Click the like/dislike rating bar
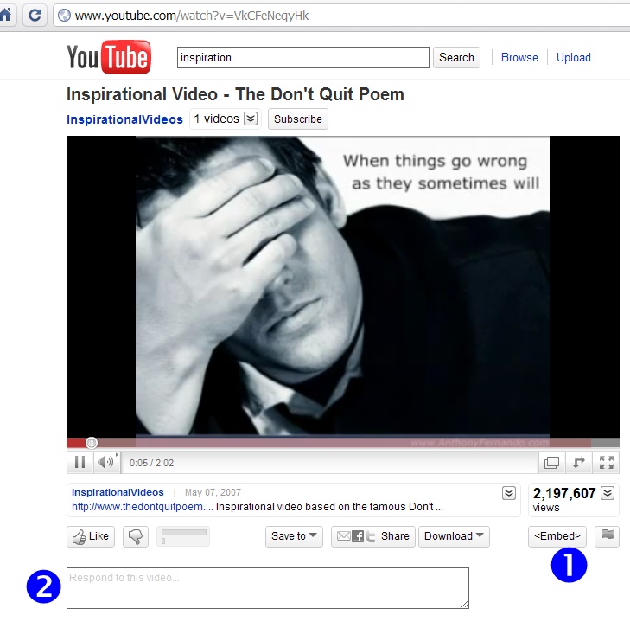 tap(183, 536)
